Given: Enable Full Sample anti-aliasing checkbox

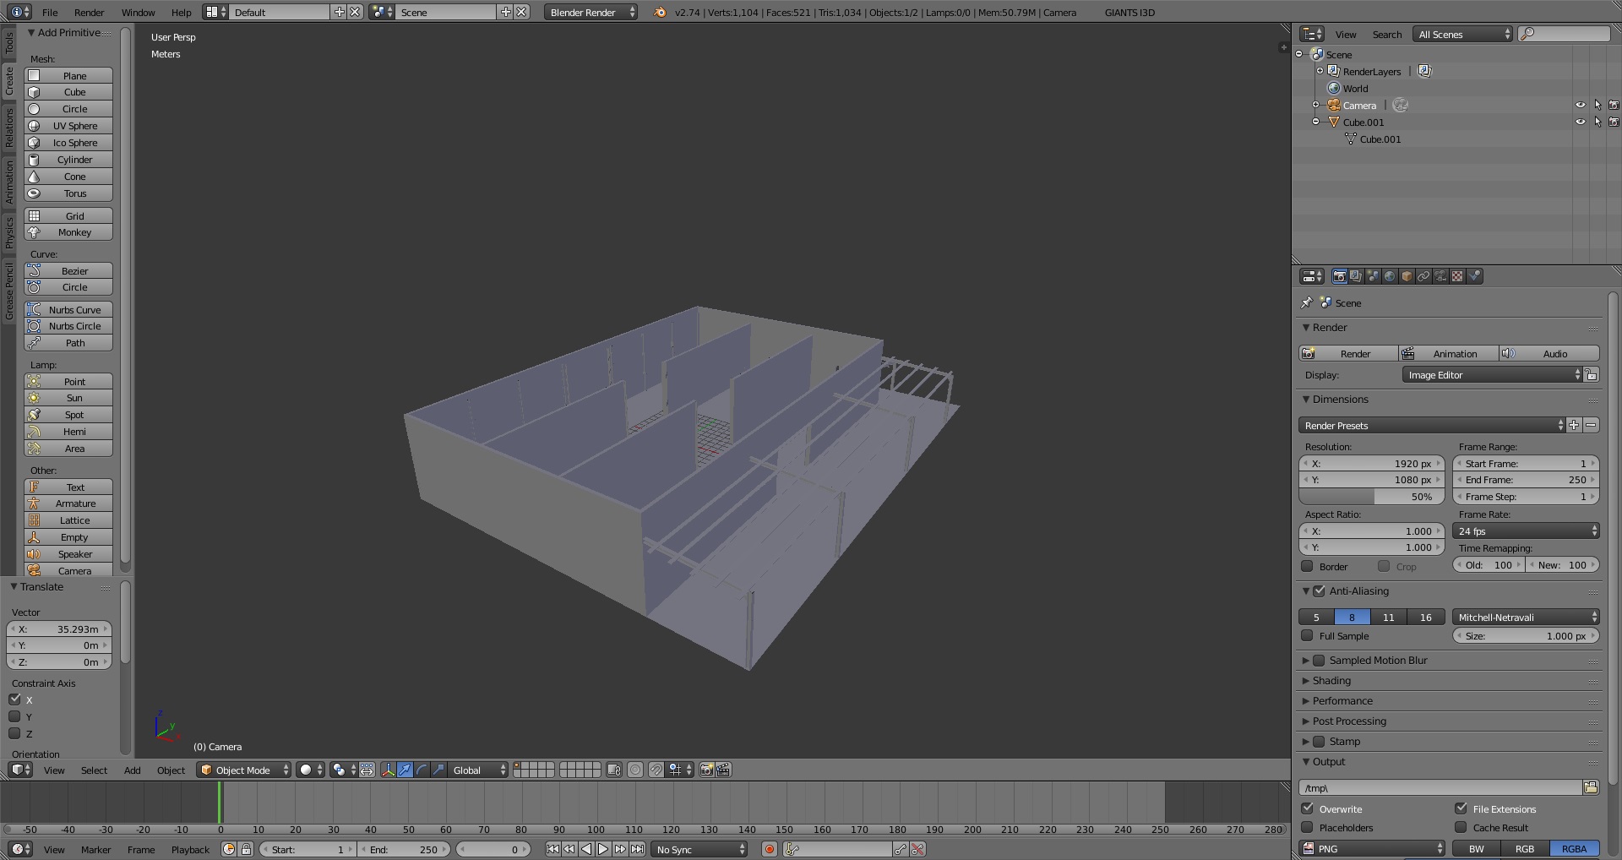Looking at the screenshot, I should tap(1308, 636).
